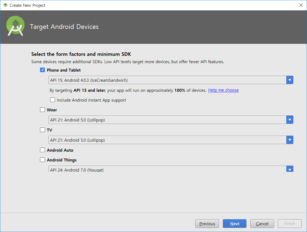Image resolution: width=307 pixels, height=232 pixels.
Task: Click the Target Android Devices heading
Action: 64,27
